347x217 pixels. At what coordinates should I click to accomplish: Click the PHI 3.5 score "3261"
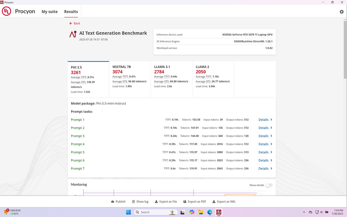(76, 73)
